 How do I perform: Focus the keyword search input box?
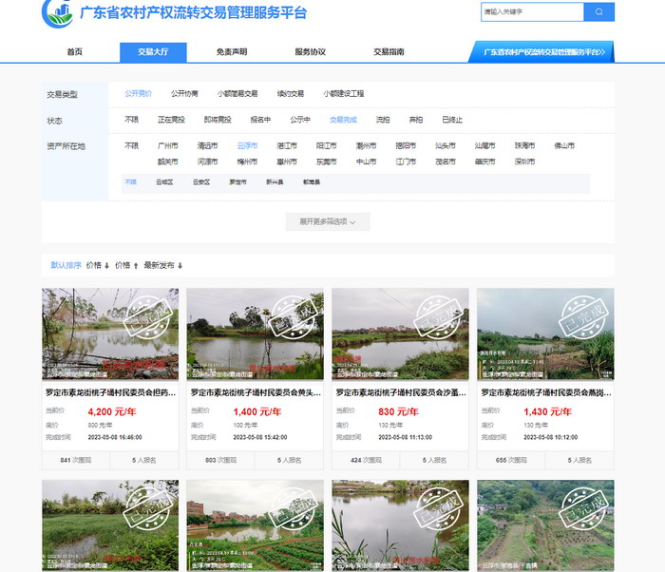[x=531, y=12]
